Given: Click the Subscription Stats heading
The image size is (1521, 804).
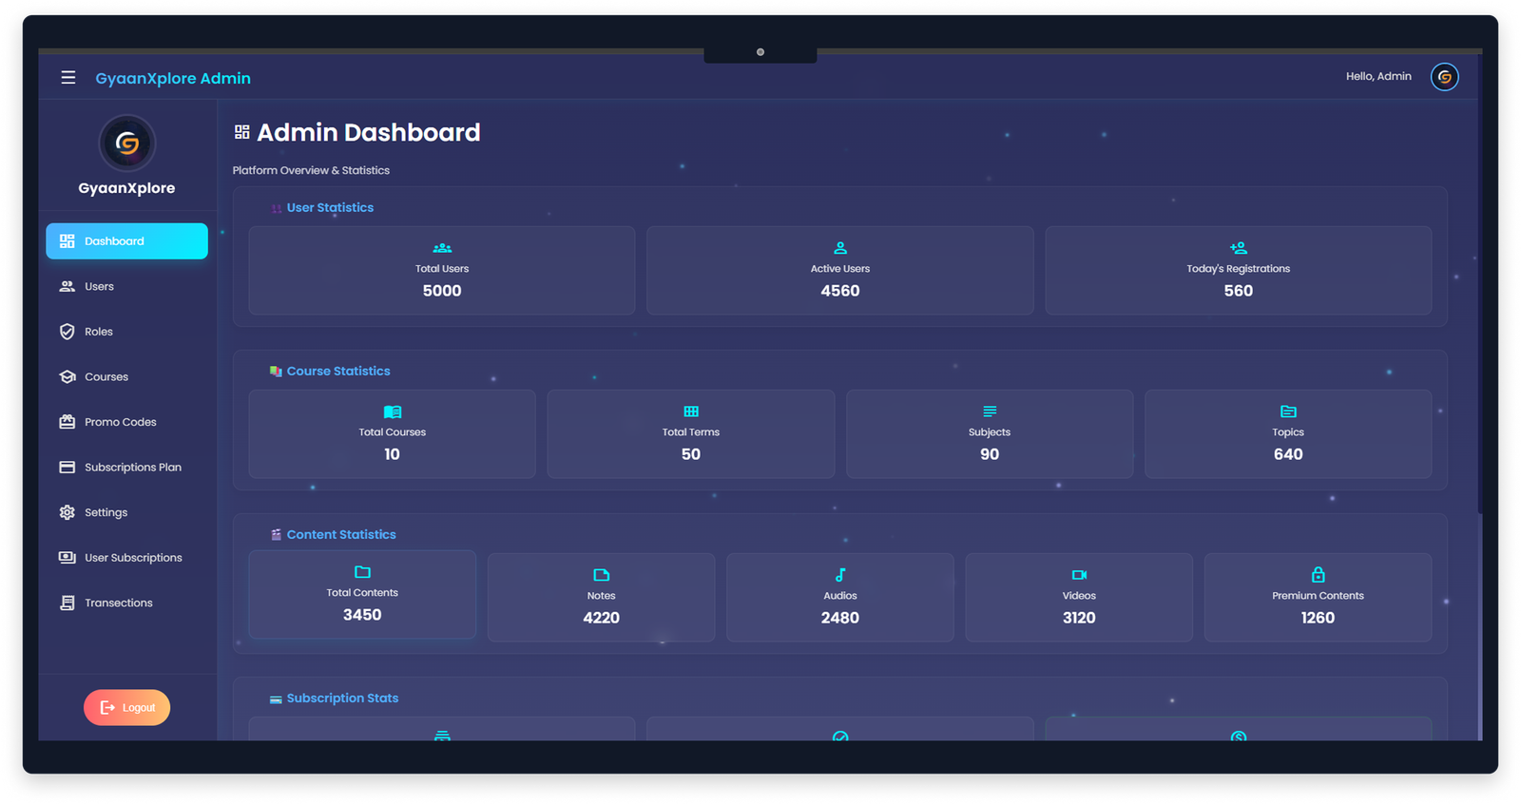Looking at the screenshot, I should (x=342, y=698).
